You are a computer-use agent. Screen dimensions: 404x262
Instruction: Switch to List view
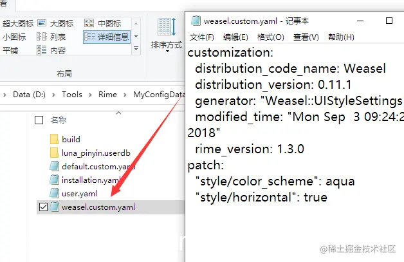tap(51, 37)
